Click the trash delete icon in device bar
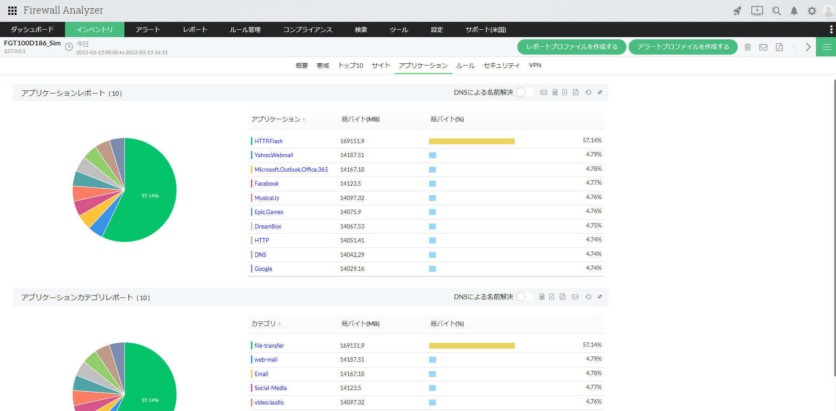The height and width of the screenshot is (411, 836). (747, 47)
